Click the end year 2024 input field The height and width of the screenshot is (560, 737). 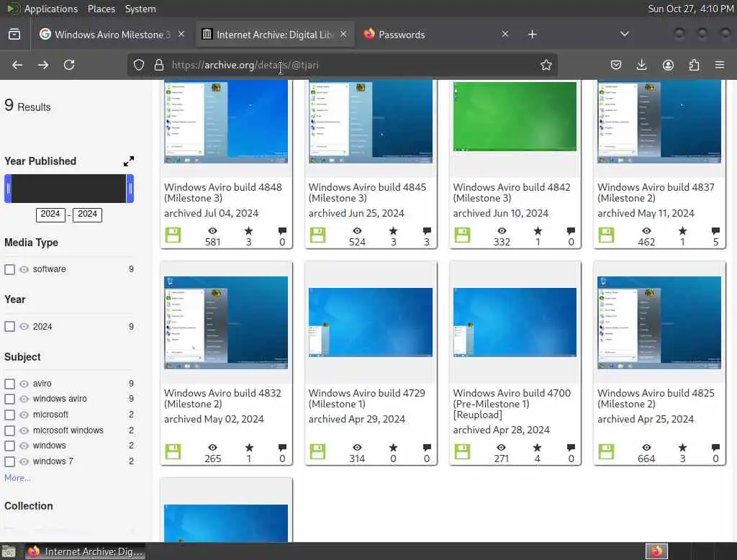point(87,214)
